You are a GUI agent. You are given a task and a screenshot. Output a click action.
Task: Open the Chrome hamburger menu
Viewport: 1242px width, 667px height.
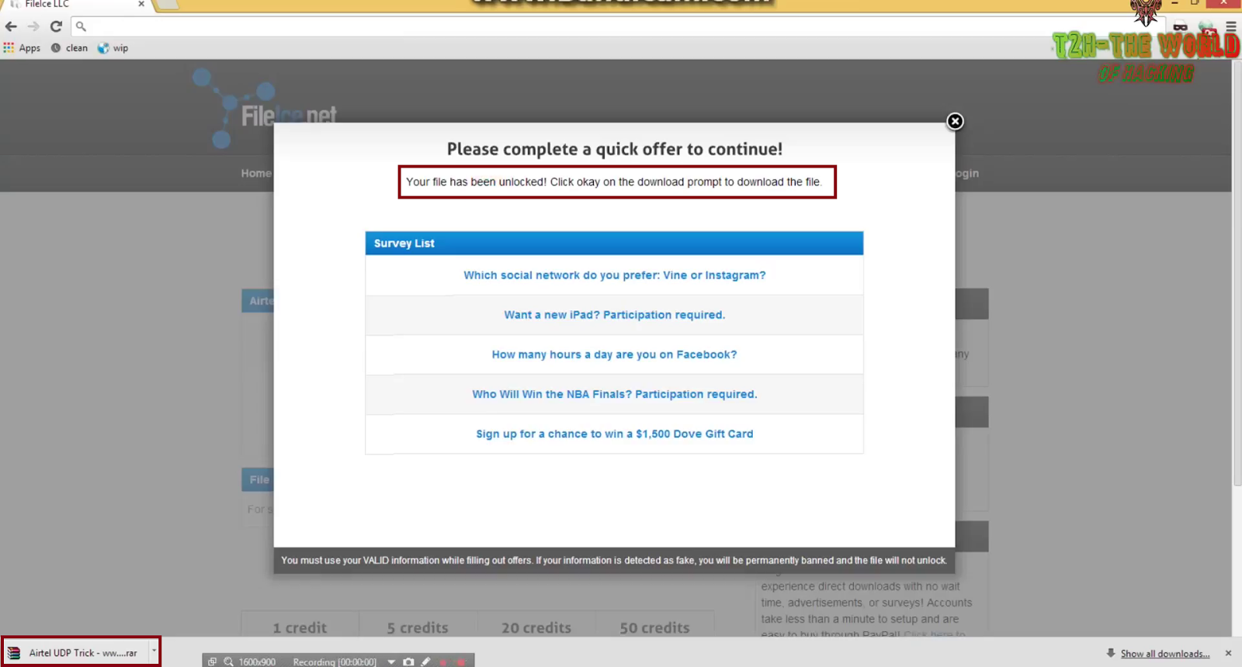[x=1230, y=26]
